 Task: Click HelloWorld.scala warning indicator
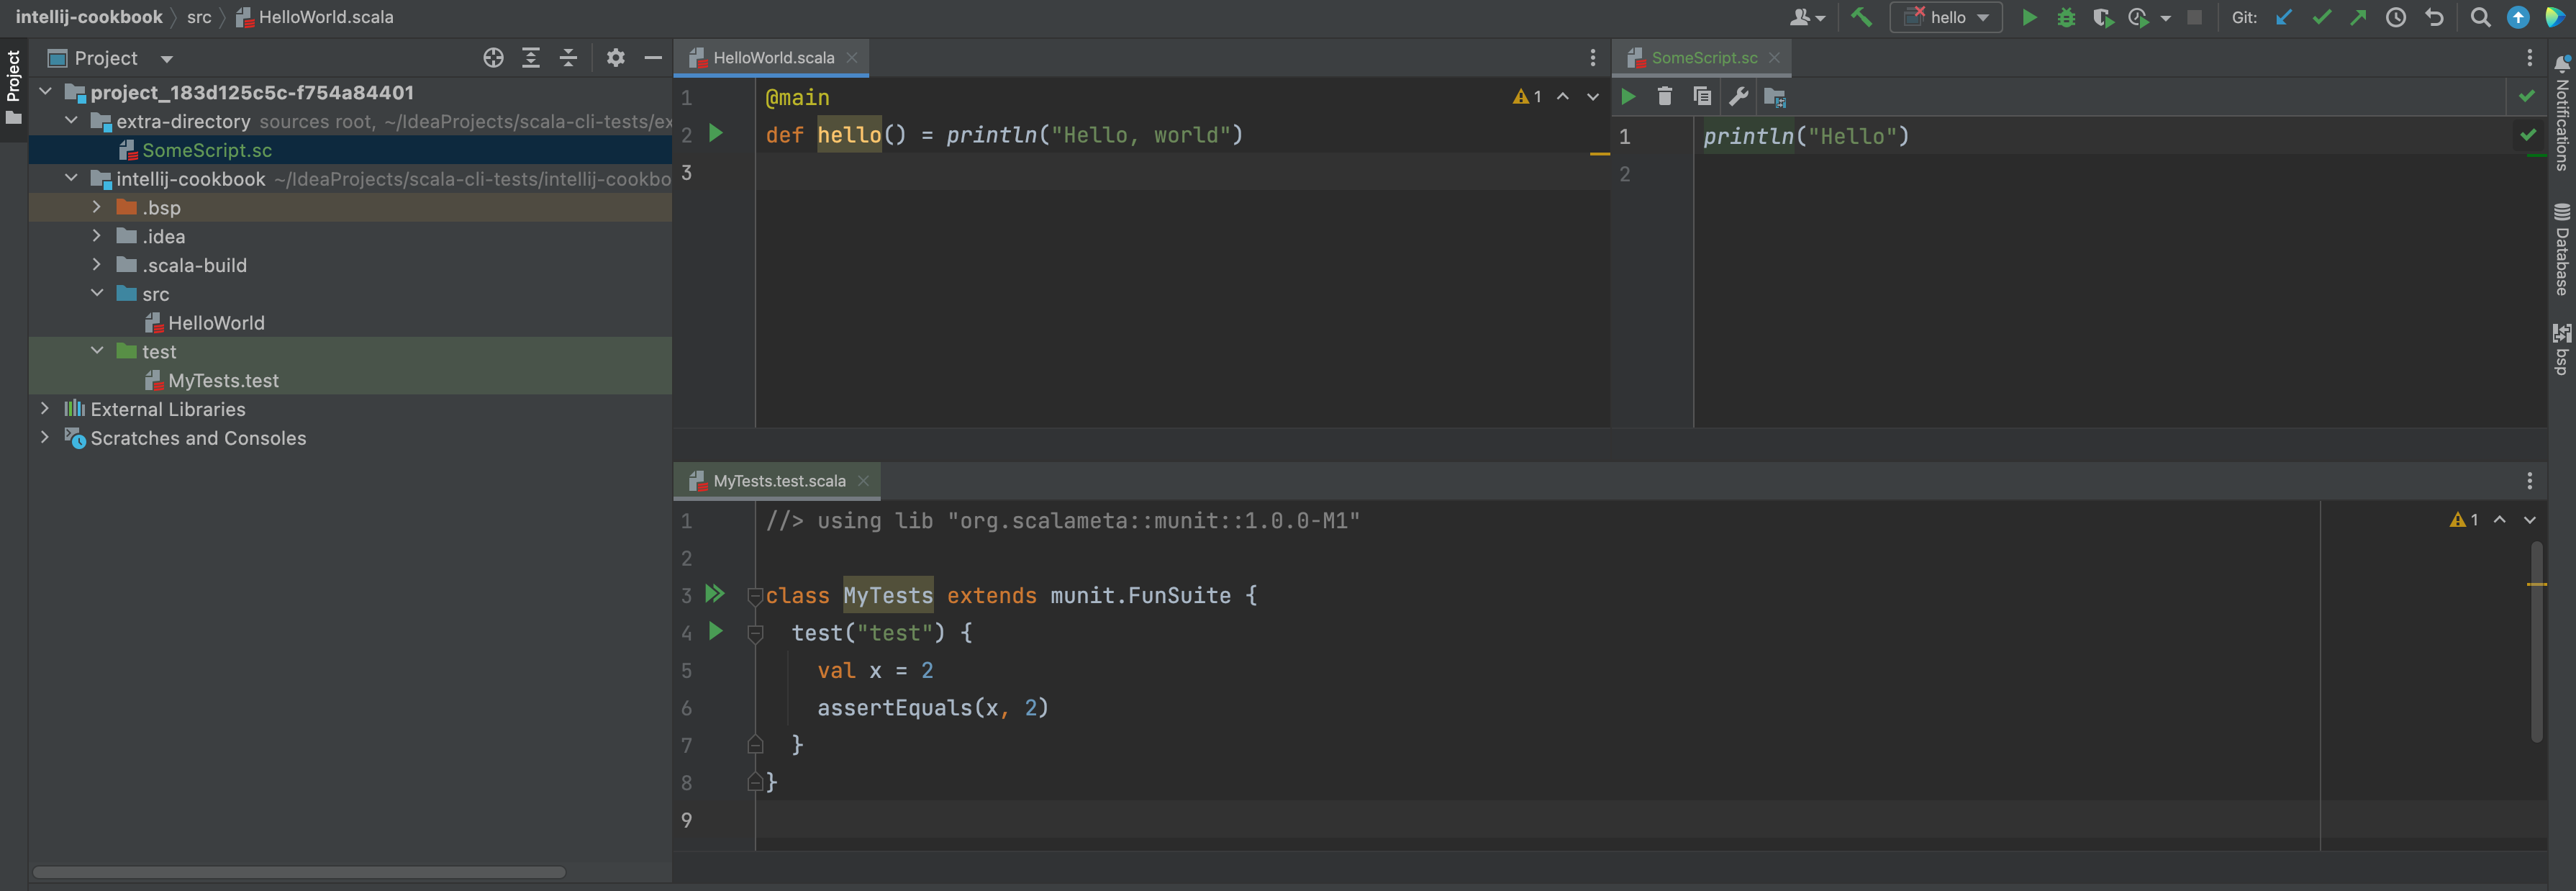pos(1527,97)
